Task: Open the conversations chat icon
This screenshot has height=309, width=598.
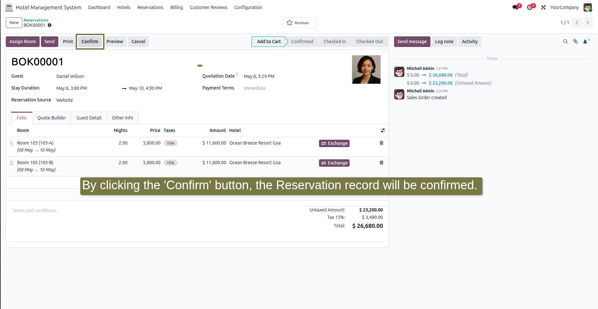Action: click(x=516, y=7)
